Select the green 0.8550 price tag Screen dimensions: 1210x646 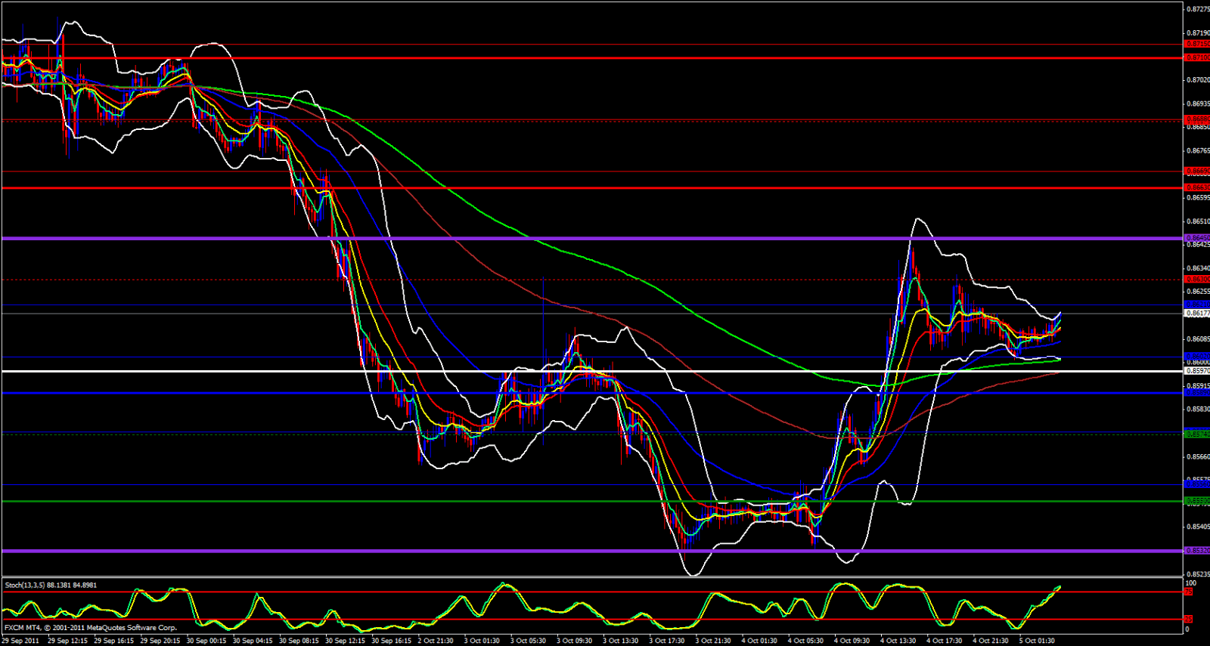click(x=1196, y=501)
